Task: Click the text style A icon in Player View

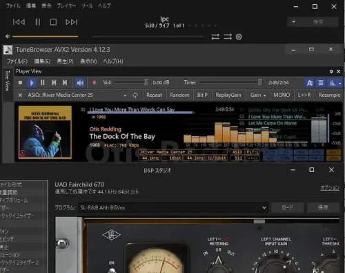Action: coord(310,83)
